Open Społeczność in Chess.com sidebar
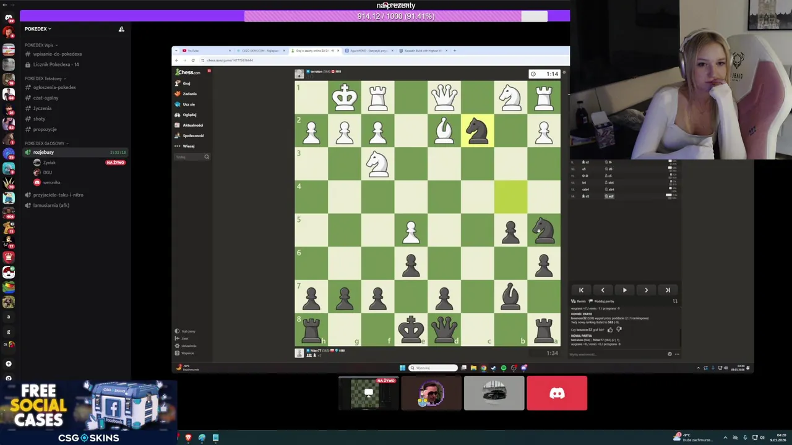Image resolution: width=792 pixels, height=445 pixels. (192, 135)
